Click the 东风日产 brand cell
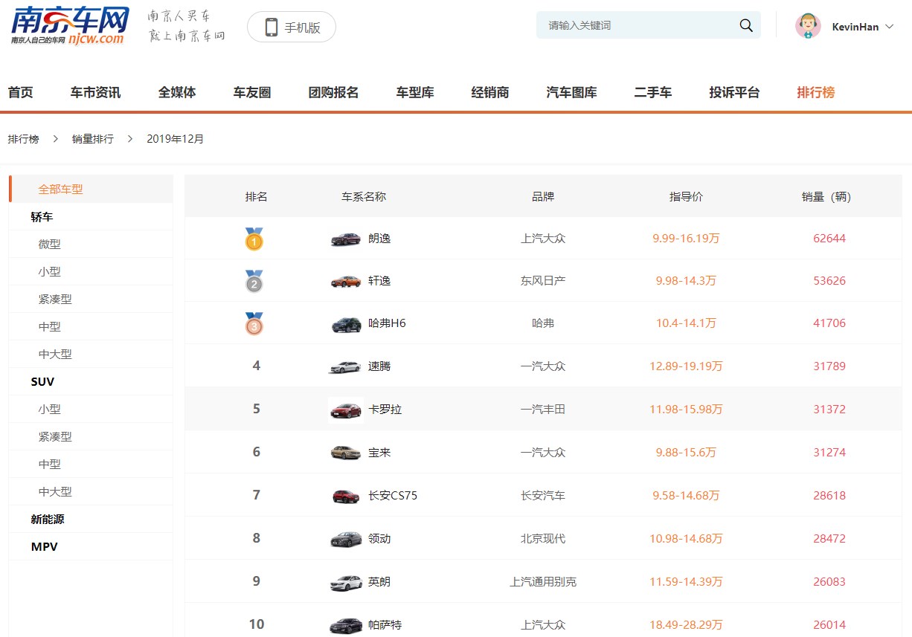The width and height of the screenshot is (912, 637). pyautogui.click(x=543, y=281)
